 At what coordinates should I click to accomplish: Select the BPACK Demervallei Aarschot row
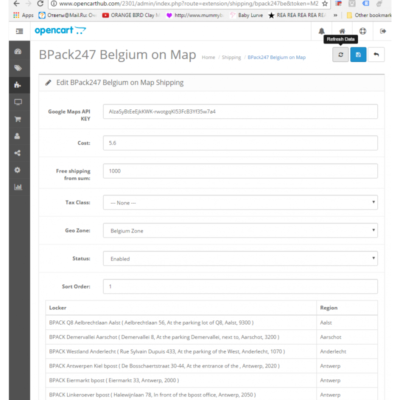pyautogui.click(x=211, y=337)
